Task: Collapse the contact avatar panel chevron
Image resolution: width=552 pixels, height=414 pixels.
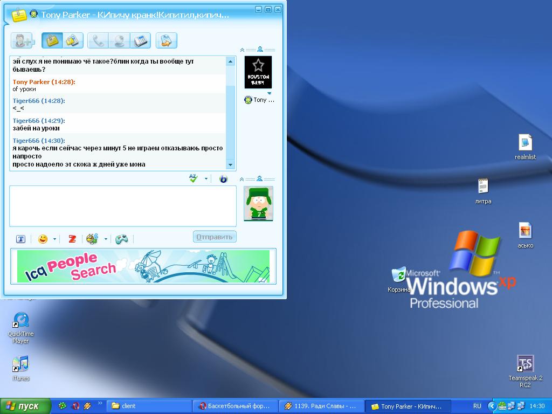Action: tap(242, 50)
